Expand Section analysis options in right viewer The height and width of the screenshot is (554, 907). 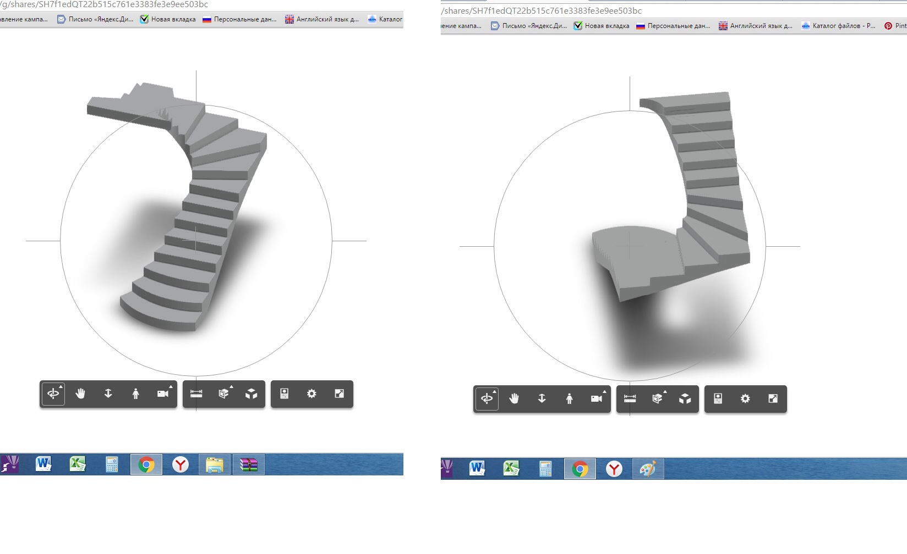click(x=657, y=398)
